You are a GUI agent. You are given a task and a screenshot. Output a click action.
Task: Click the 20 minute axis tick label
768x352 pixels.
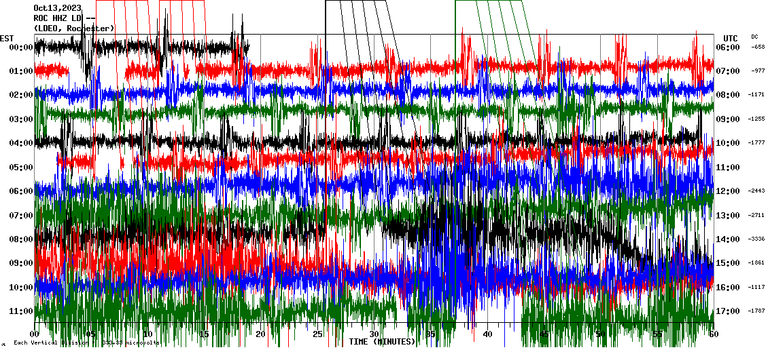click(261, 334)
